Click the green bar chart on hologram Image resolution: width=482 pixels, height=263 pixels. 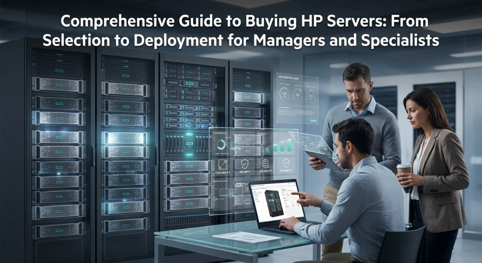click(279, 146)
